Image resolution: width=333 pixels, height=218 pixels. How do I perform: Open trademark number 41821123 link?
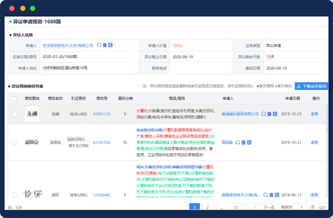[x=102, y=114]
